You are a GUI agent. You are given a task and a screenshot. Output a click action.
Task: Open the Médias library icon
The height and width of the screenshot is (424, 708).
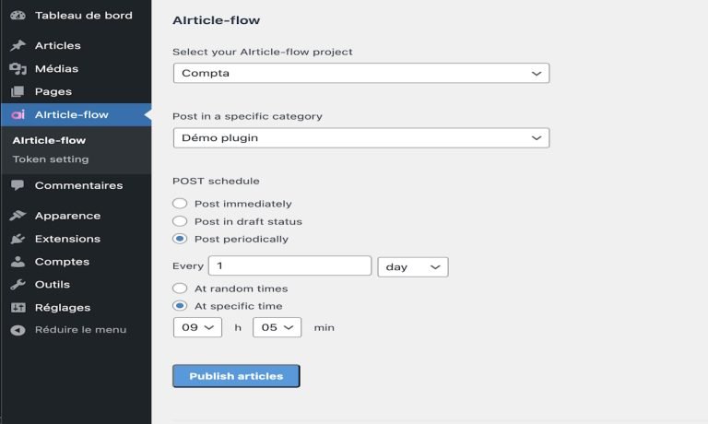(18, 68)
